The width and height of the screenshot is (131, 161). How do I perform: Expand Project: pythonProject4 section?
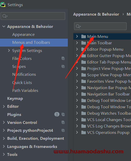click(4, 130)
